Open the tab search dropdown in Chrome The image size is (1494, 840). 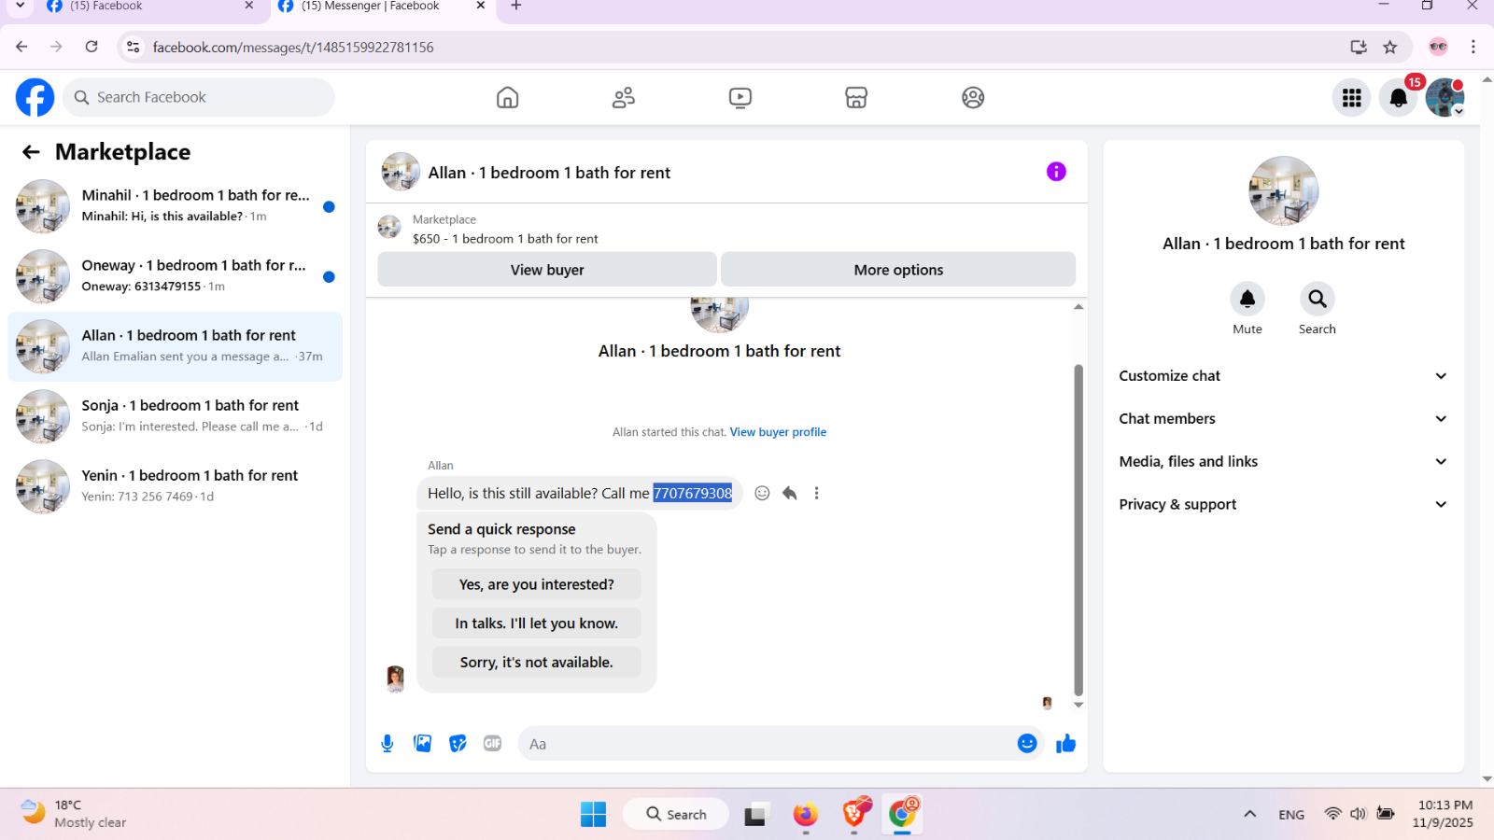pos(20,7)
